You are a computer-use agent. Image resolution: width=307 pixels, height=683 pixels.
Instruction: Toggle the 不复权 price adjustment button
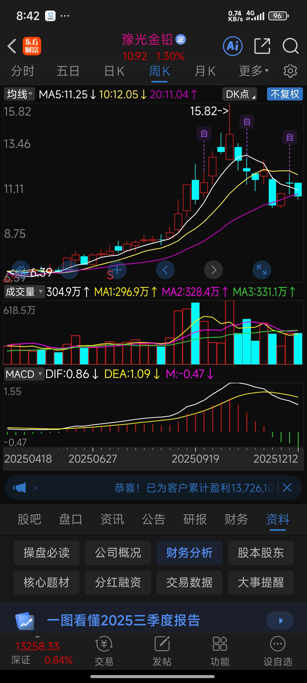[285, 94]
